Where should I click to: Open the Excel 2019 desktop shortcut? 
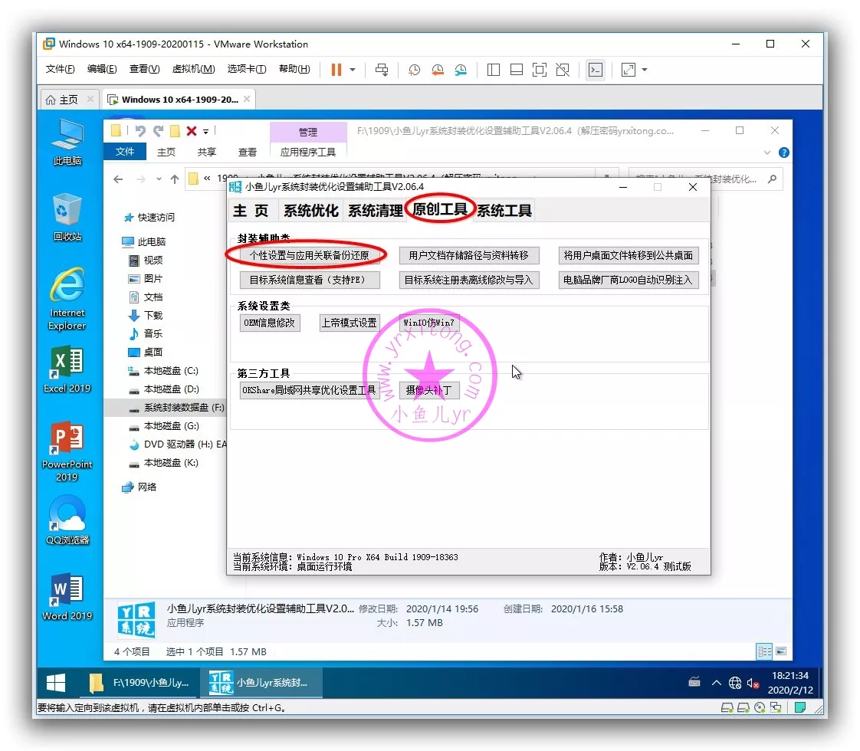(x=67, y=369)
